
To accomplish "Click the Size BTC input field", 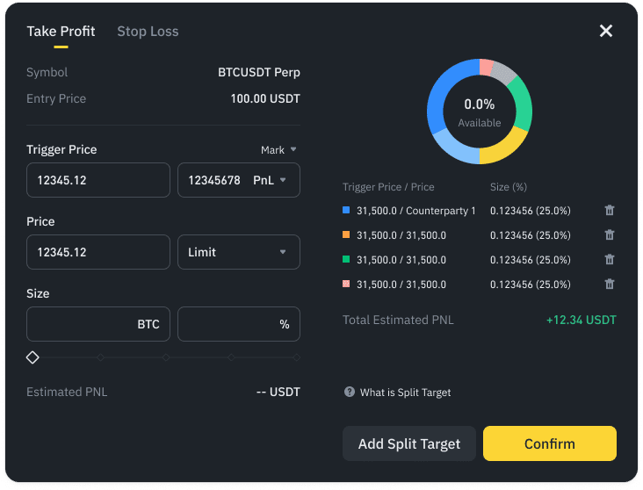I will (98, 324).
